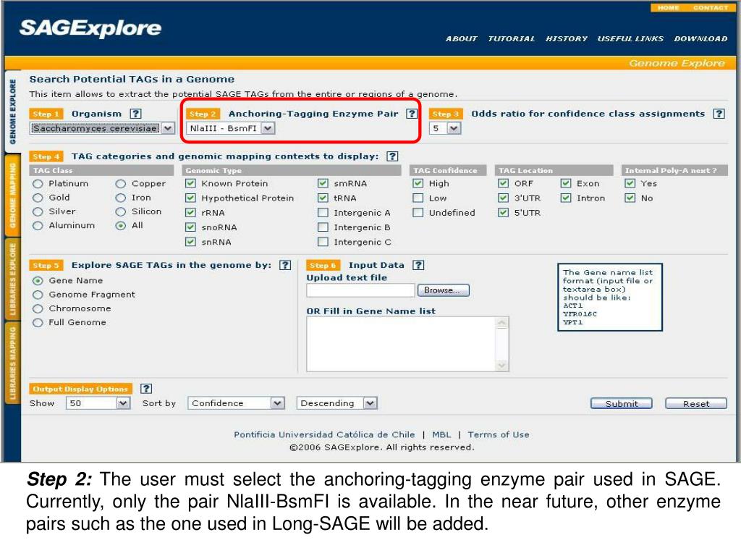Viewport: 741px width, 556px height.
Task: Toggle 5'UTR location checkbox
Action: click(504, 213)
